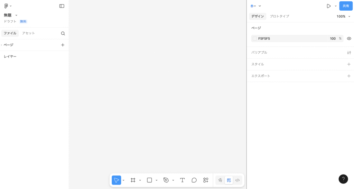
Task: Open the Figma main menu logo
Action: coord(6,6)
